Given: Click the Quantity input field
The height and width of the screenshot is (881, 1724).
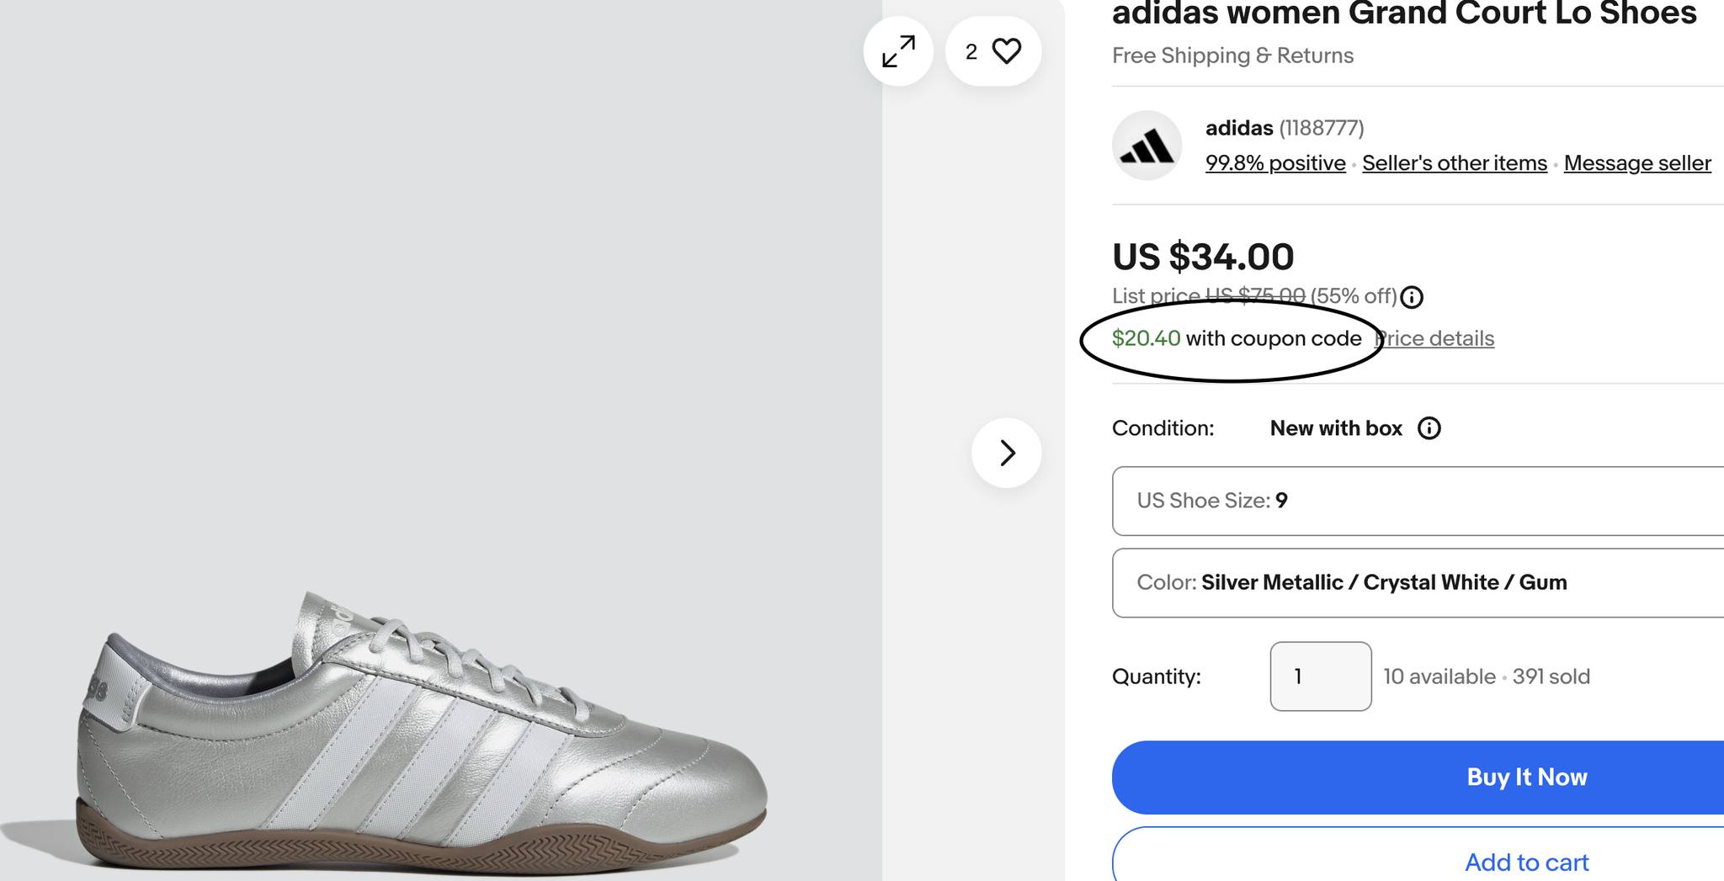Looking at the screenshot, I should pyautogui.click(x=1321, y=677).
